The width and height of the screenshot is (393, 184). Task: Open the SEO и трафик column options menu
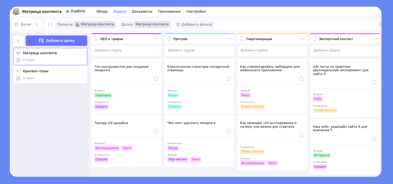pyautogui.click(x=157, y=39)
